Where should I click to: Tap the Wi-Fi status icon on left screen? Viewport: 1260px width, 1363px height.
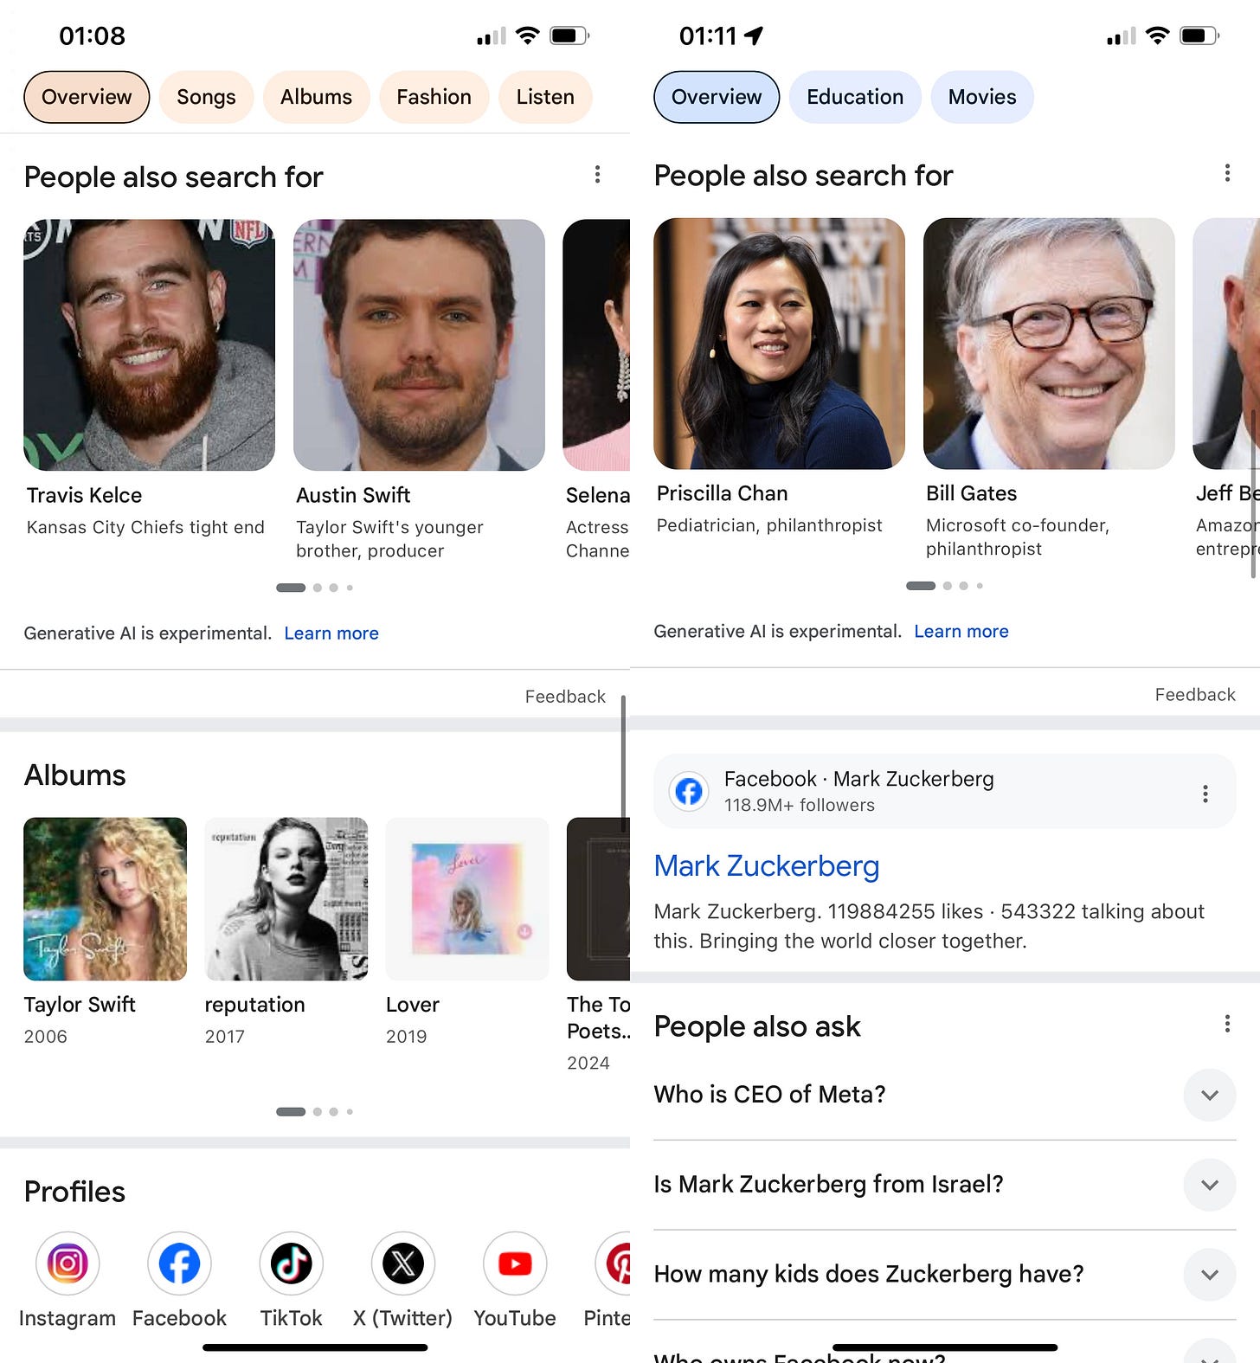click(527, 35)
